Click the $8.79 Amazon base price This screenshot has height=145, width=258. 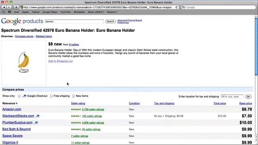coord(247,109)
